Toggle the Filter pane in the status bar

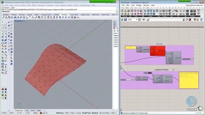point(113,113)
